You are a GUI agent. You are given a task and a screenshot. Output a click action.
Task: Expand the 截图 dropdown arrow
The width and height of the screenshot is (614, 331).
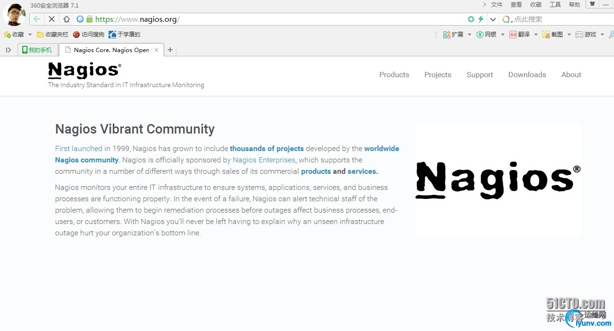[569, 35]
